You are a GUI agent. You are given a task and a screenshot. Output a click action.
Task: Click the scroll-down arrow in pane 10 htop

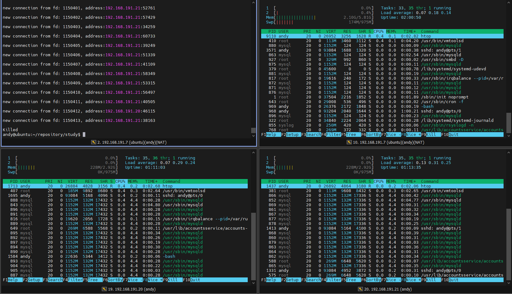(x=509, y=136)
